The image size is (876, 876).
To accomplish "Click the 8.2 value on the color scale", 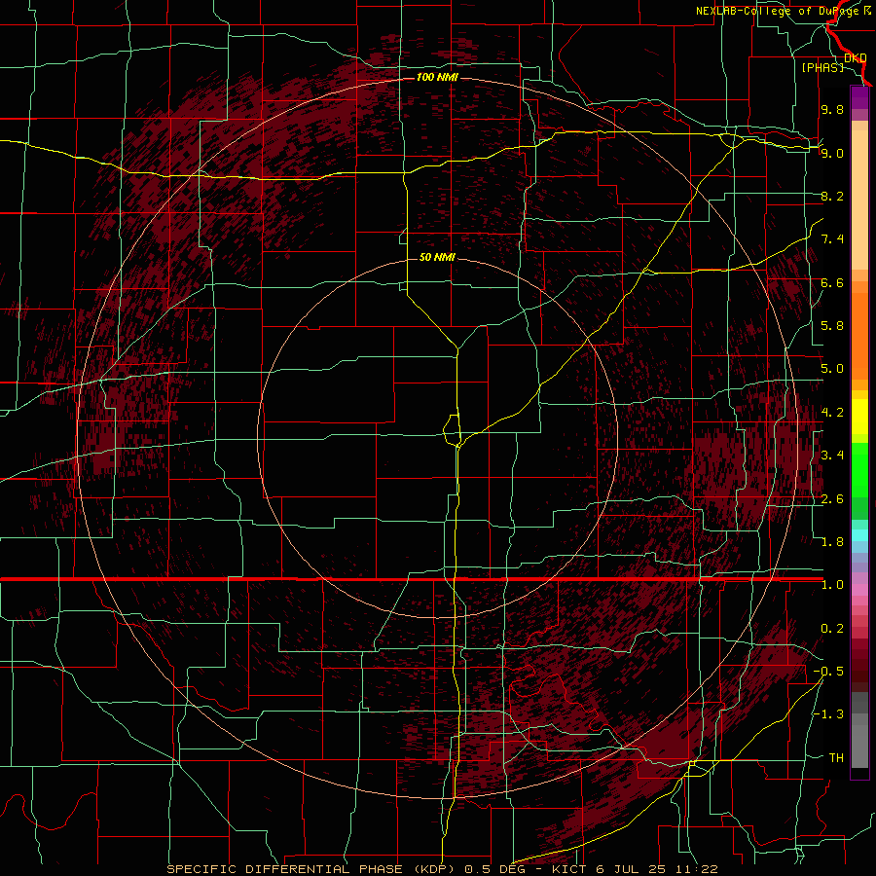I will point(832,196).
